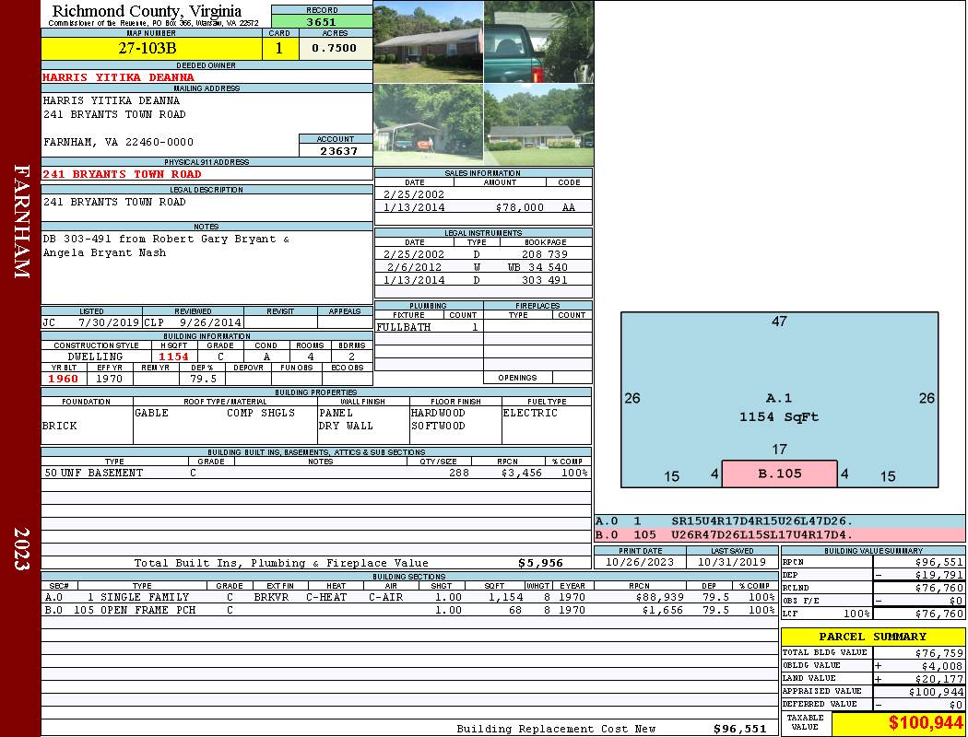Click the pink B.105 porch area in sketch
Image resolution: width=968 pixels, height=737 pixels.
[x=779, y=474]
